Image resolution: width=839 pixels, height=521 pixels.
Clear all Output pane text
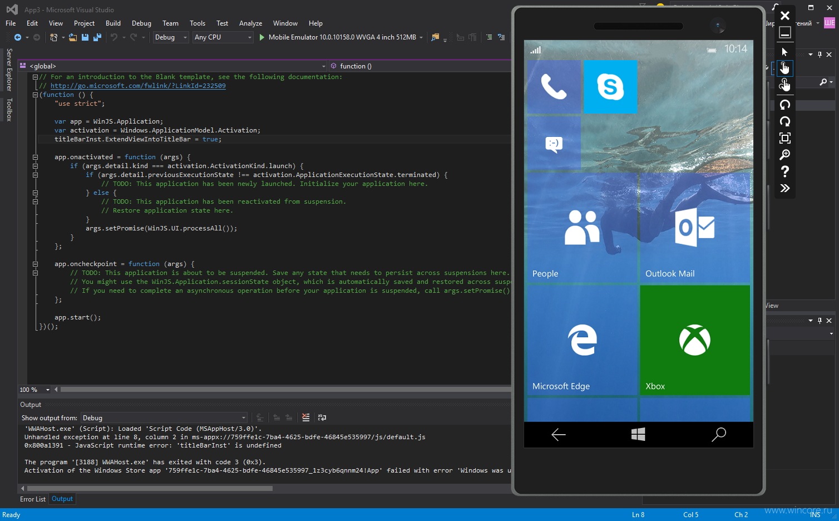point(305,417)
